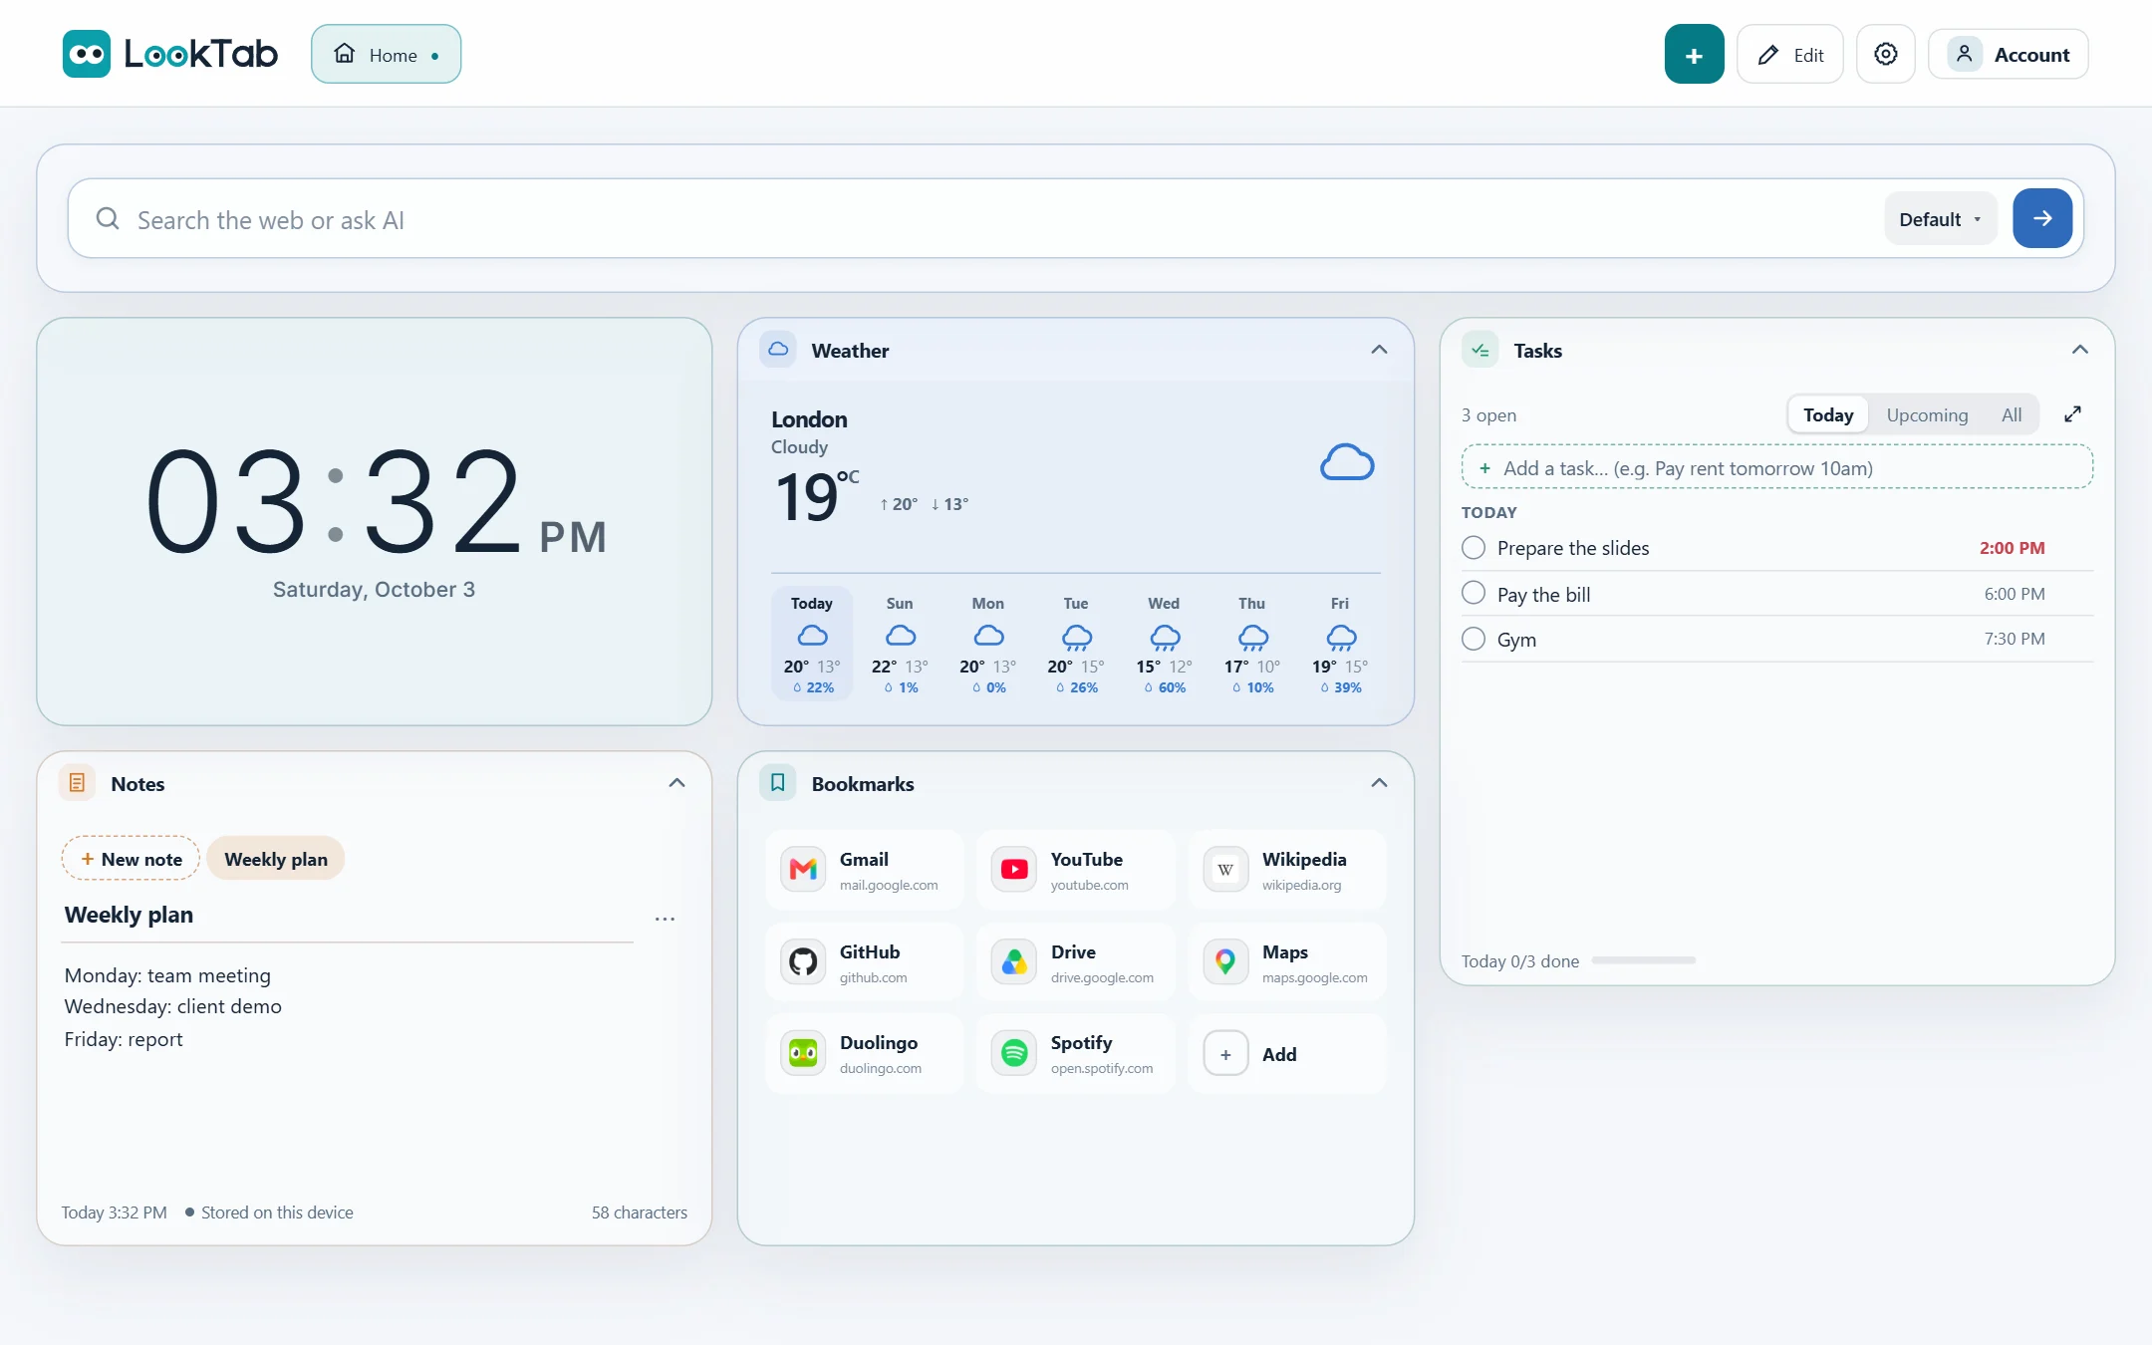Mark 'Prepare the slides' task as done
The height and width of the screenshot is (1345, 2152).
[x=1474, y=548]
